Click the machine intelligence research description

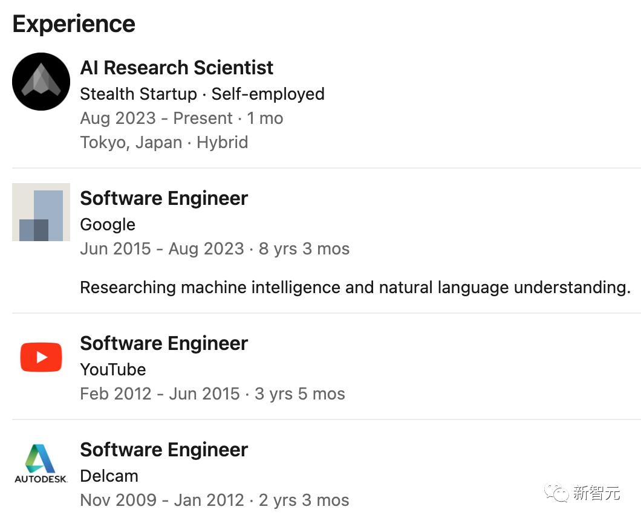click(355, 287)
